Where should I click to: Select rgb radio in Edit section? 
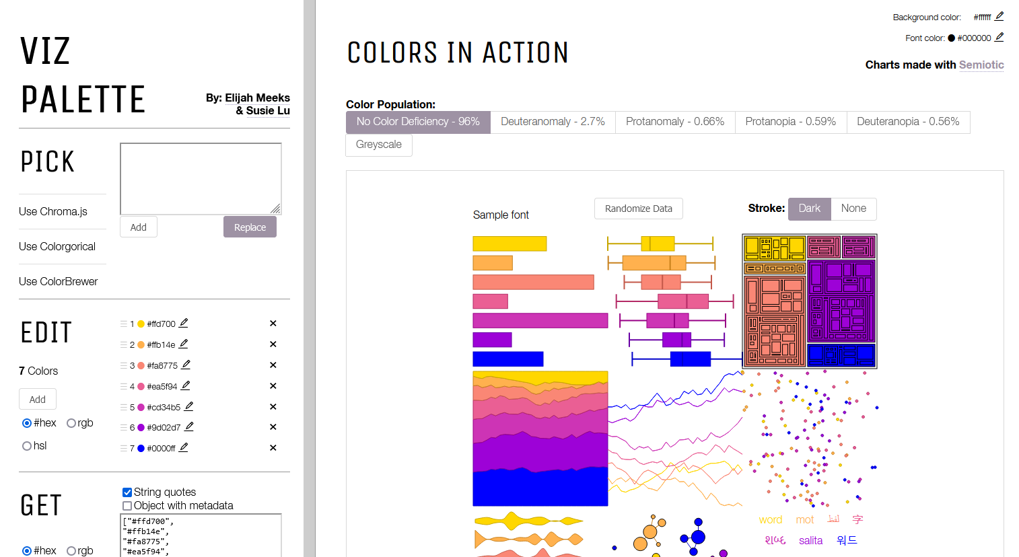point(71,423)
